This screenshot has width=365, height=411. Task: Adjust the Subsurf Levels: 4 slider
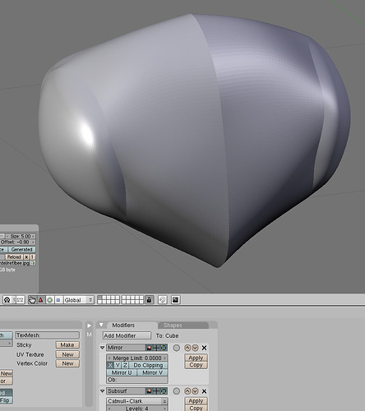(x=137, y=409)
